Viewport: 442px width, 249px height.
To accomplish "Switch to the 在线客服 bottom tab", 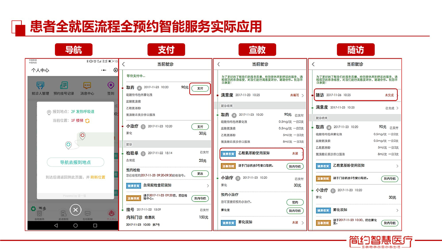I will 88,215.
